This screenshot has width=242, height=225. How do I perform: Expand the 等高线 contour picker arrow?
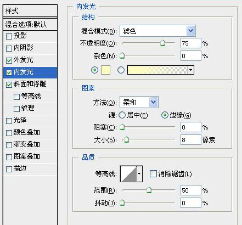(x=139, y=174)
